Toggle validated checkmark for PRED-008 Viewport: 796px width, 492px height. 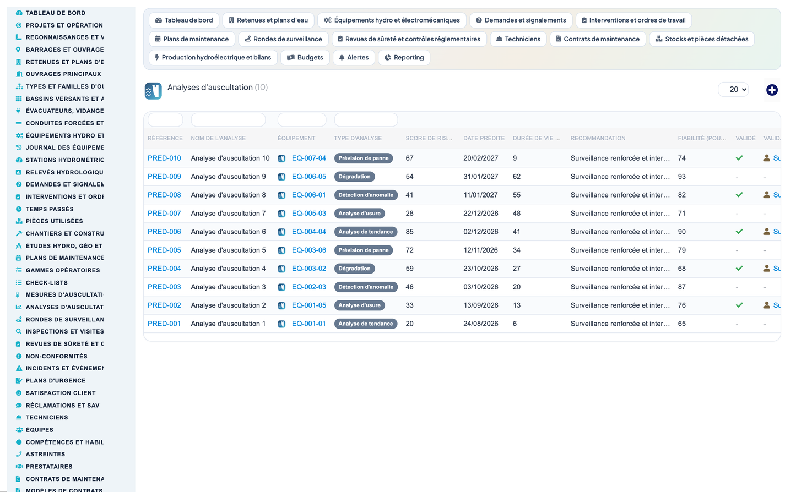739,195
